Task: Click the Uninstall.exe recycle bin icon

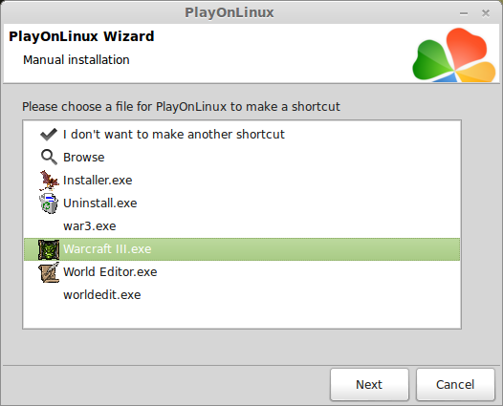Action: coord(49,203)
